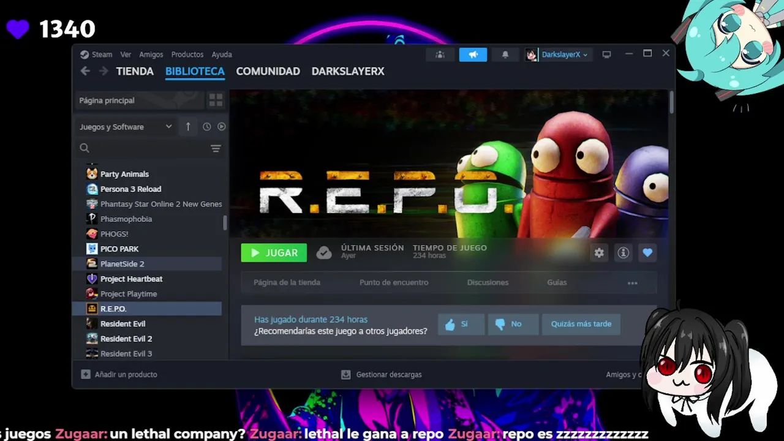784x441 pixels.
Task: Select BIBLIOTECA tab
Action: 195,71
